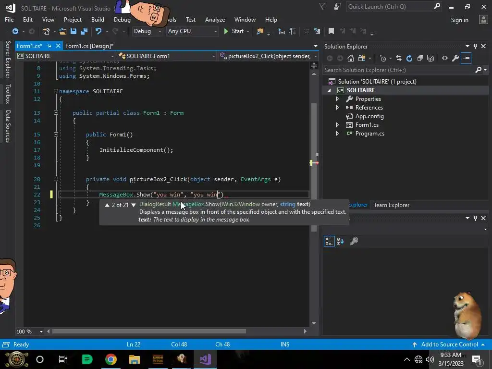Expand the Form1.cs node in Solution Explorer
The image size is (492, 369).
tap(338, 125)
